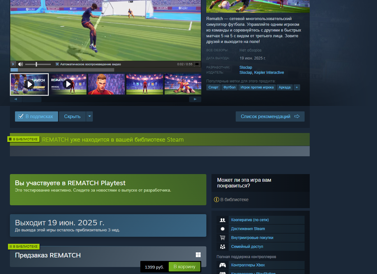Click the family sharing icon

[223, 246]
